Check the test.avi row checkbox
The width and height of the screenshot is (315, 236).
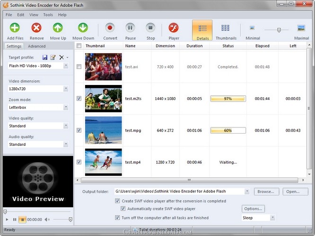(x=79, y=67)
